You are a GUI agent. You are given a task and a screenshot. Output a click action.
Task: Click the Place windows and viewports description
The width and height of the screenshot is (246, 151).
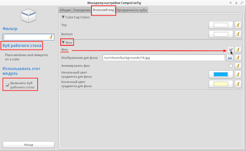27,57
